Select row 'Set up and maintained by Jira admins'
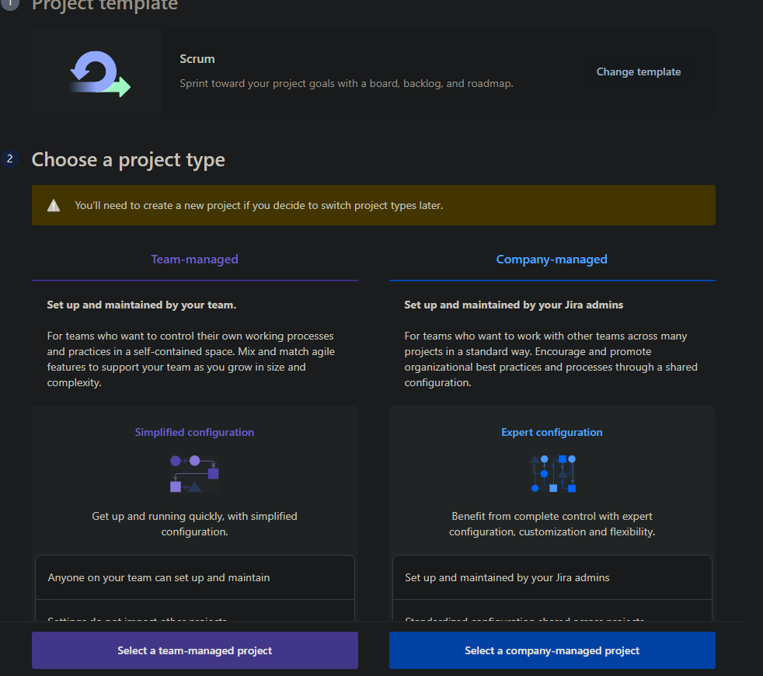 click(x=552, y=577)
